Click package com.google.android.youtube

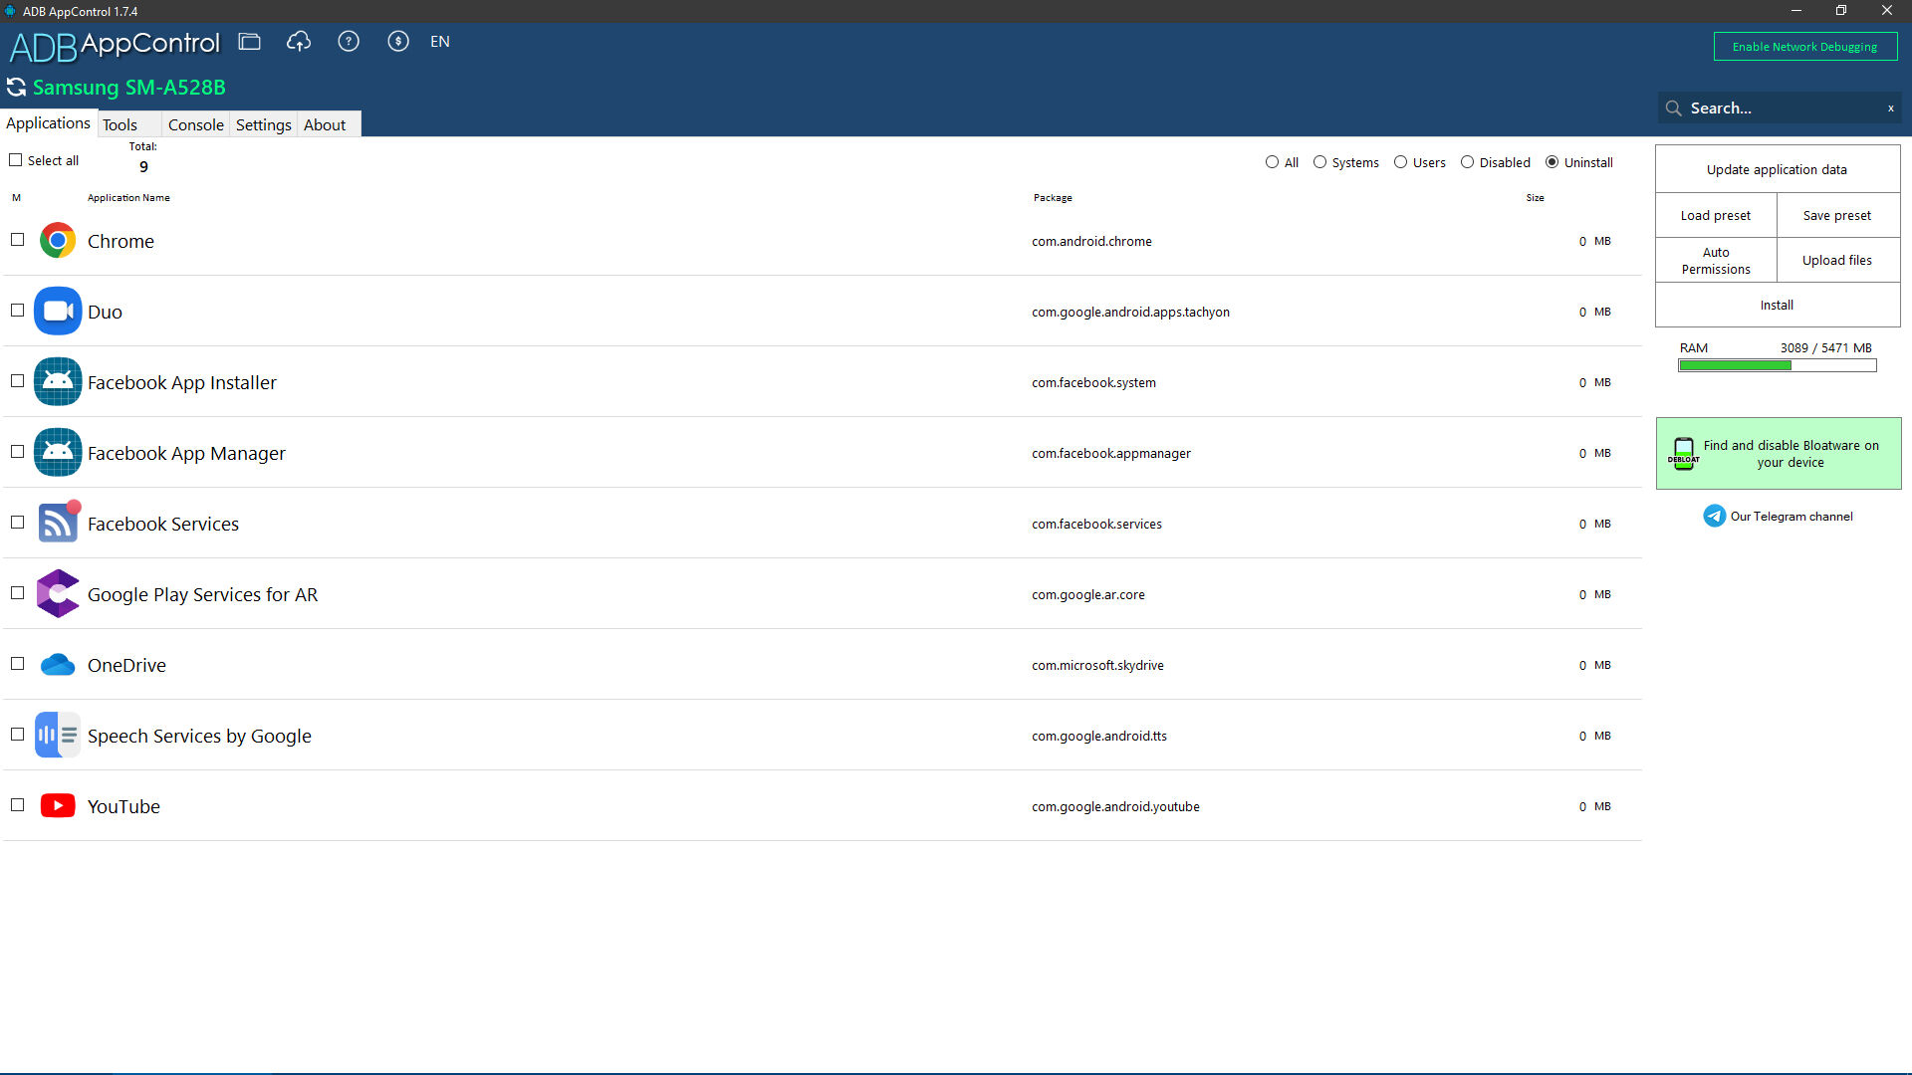pyautogui.click(x=1115, y=806)
